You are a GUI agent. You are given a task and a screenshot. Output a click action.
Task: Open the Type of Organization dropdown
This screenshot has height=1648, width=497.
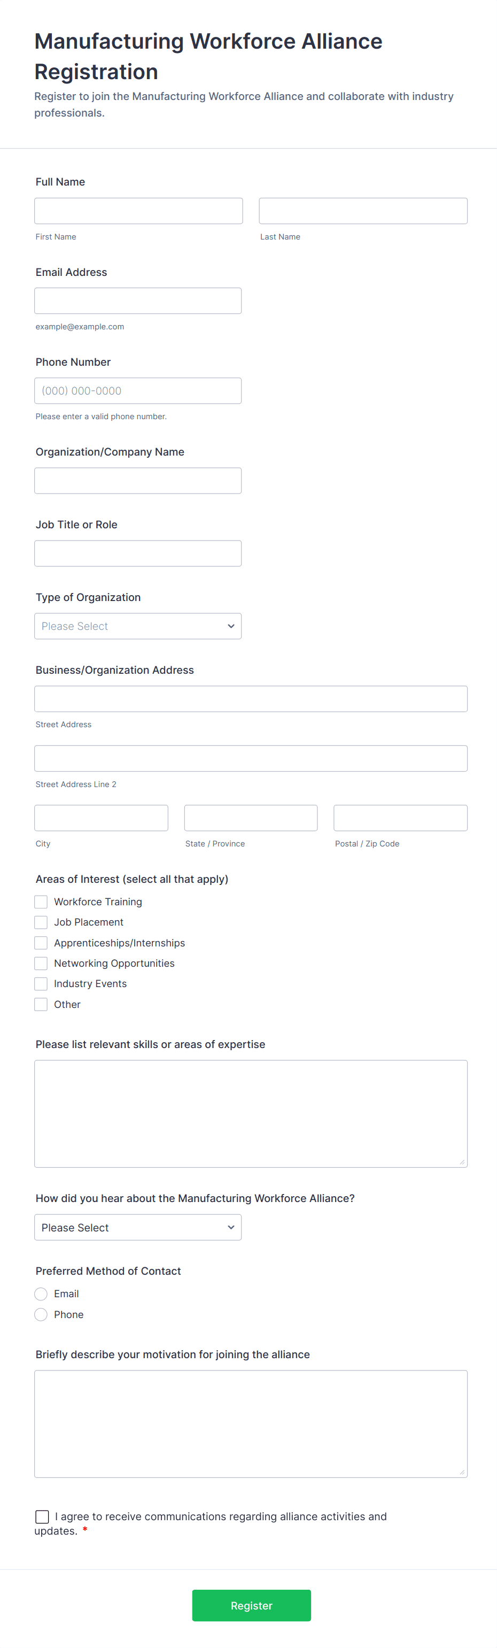(x=137, y=626)
